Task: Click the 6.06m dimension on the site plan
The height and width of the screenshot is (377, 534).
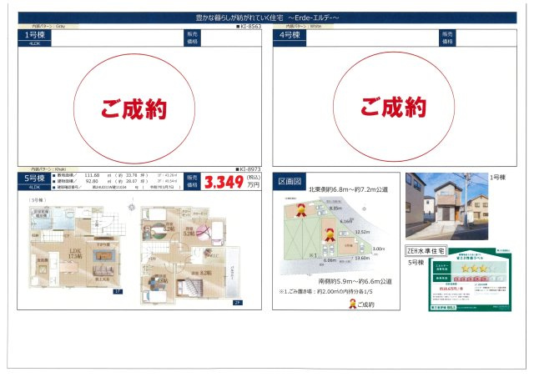Action: (x=330, y=260)
